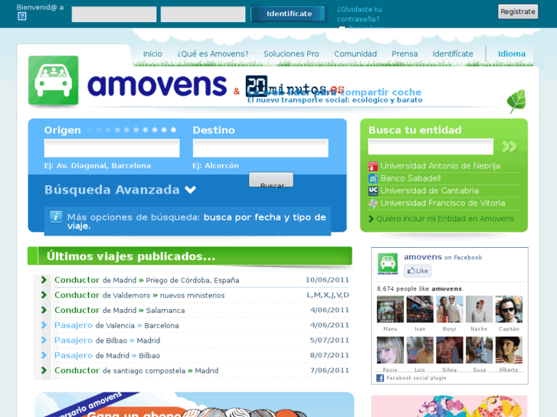557x417 pixels.
Task: Click arrow icon beside Valencia to Barcelona trip
Action: click(x=44, y=325)
